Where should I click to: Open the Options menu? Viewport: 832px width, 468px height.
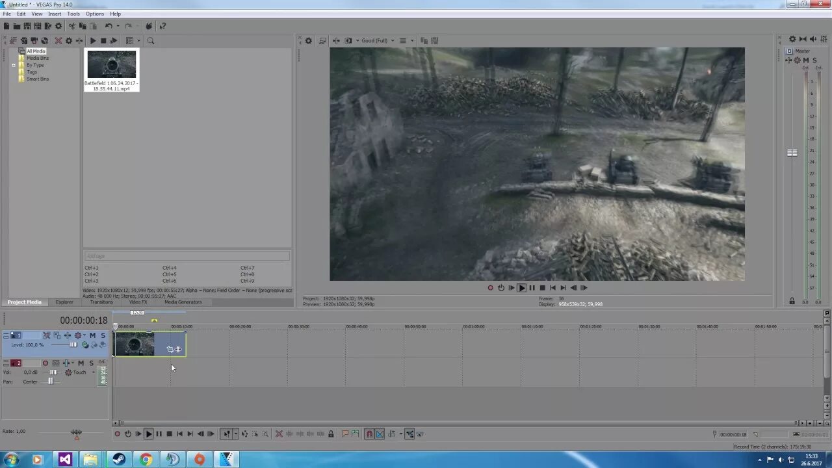pos(95,14)
